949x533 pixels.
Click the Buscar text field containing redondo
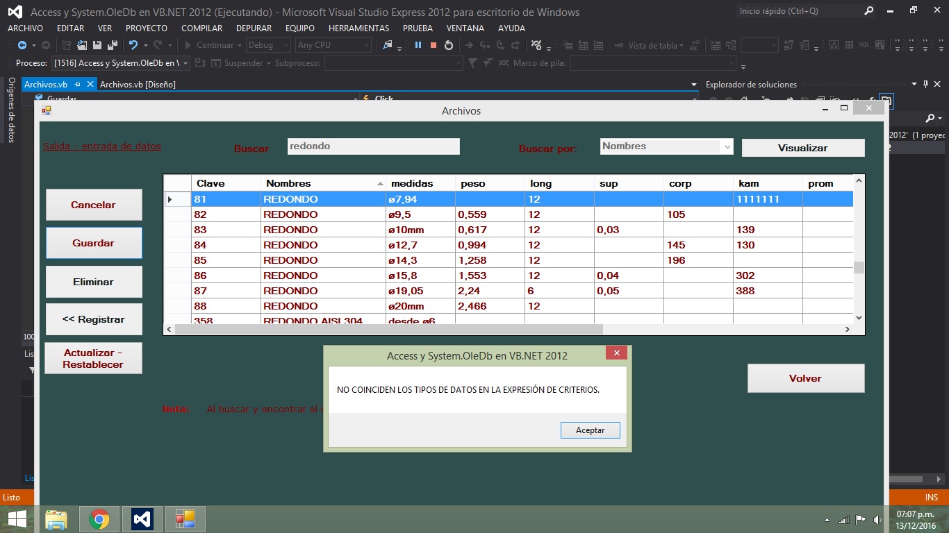tap(374, 146)
